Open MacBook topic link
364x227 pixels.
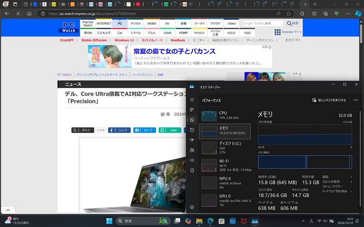point(178,40)
